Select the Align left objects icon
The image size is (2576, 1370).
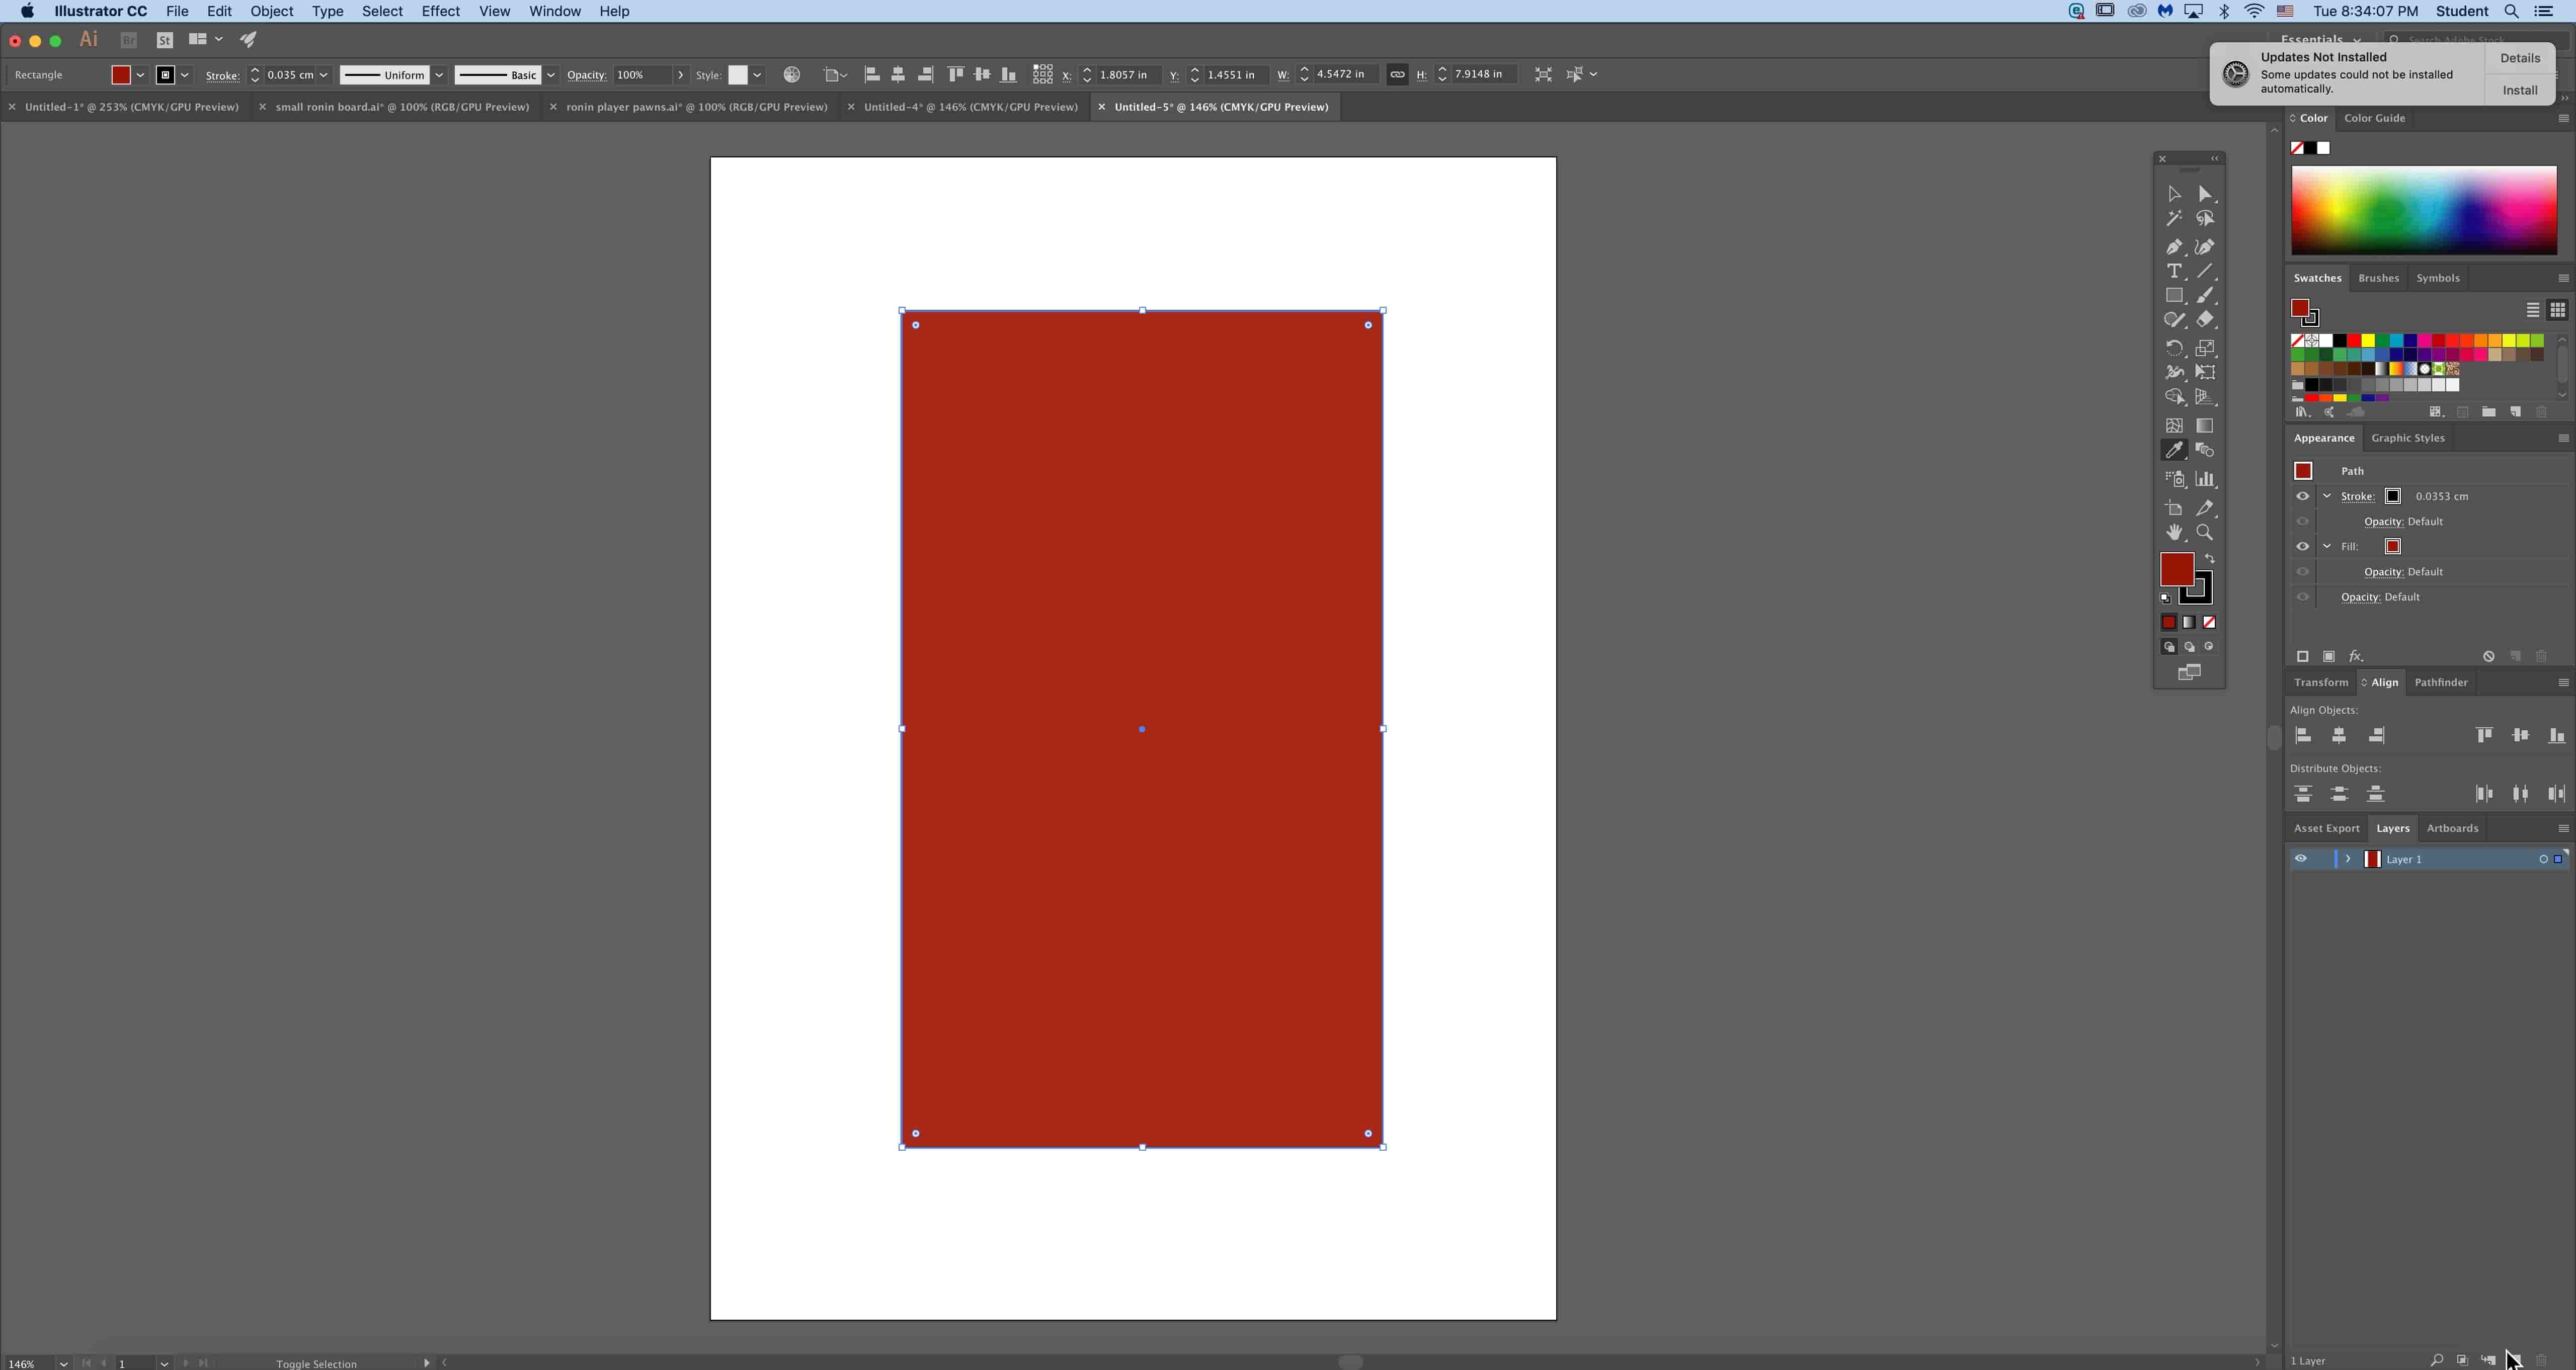coord(2302,734)
